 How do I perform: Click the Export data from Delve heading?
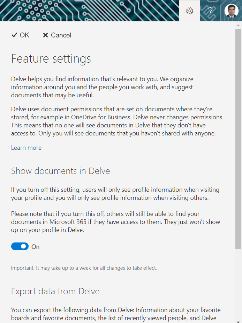pos(55,292)
